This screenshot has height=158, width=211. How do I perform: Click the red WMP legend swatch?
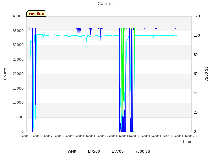click(63, 152)
